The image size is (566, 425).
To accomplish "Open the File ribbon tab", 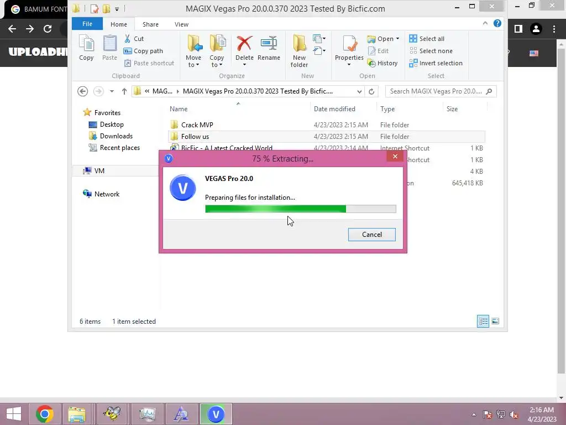I will tap(87, 24).
